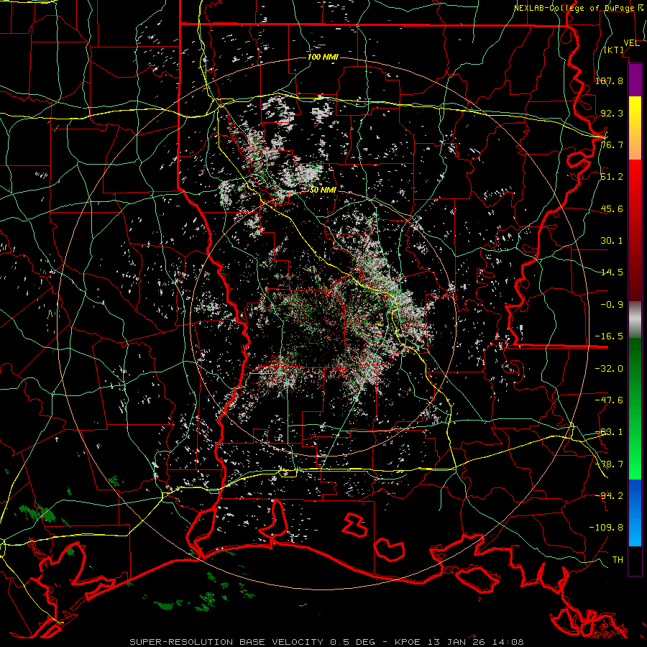Click the [KT] units label
Viewport: 647px width, 647px height.
click(614, 50)
